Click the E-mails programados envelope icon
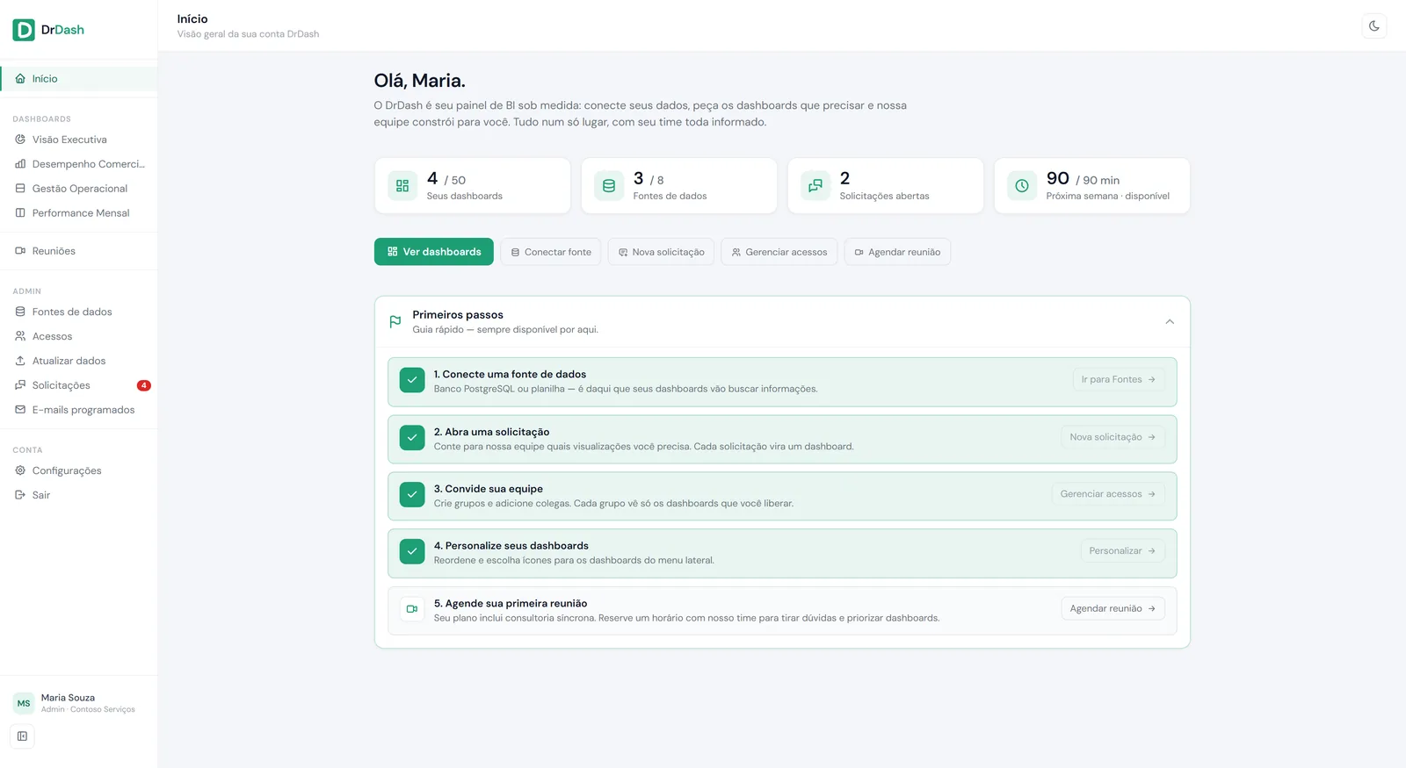Image resolution: width=1406 pixels, height=768 pixels. (20, 410)
